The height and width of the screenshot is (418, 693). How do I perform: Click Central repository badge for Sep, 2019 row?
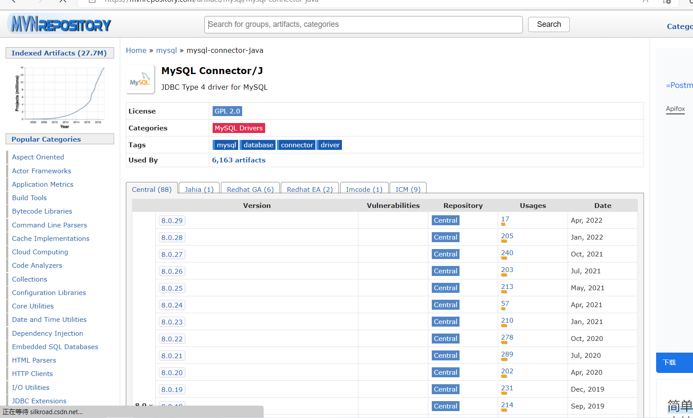coord(446,406)
